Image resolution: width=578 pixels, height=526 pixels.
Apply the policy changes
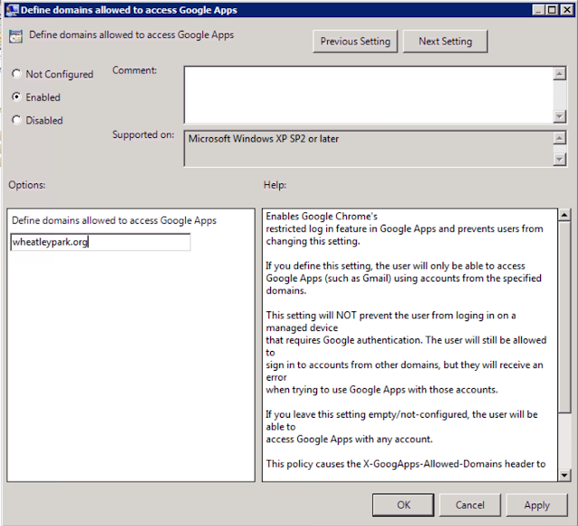click(x=536, y=504)
